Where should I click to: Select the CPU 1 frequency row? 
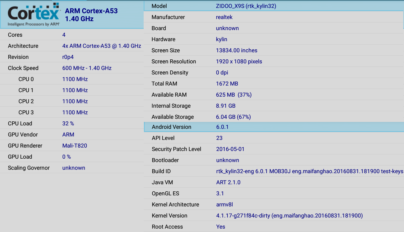[x=72, y=90]
